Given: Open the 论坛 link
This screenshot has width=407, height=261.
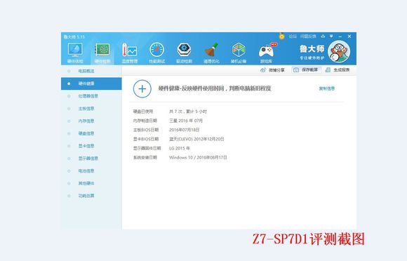Looking at the screenshot, I should tap(293, 36).
